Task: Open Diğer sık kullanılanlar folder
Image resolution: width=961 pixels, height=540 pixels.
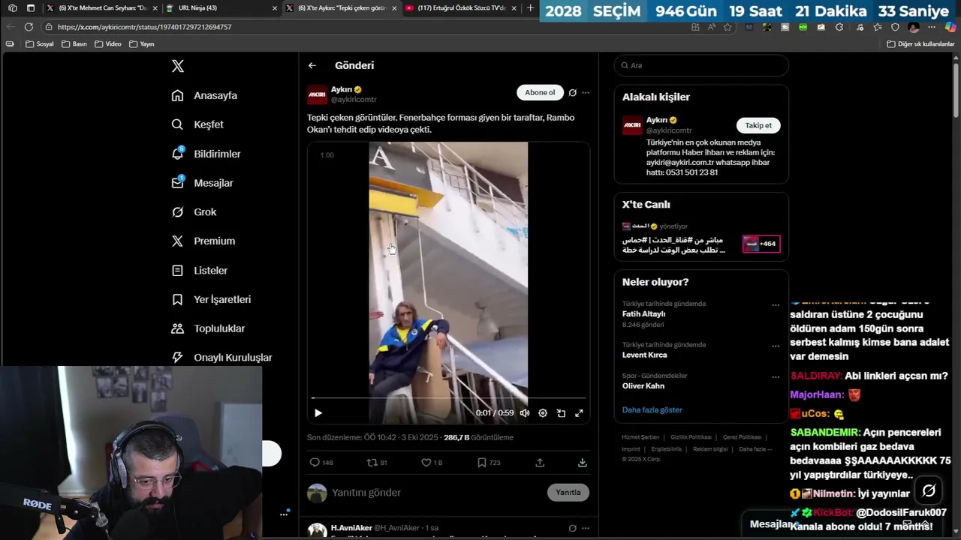Action: tap(920, 44)
